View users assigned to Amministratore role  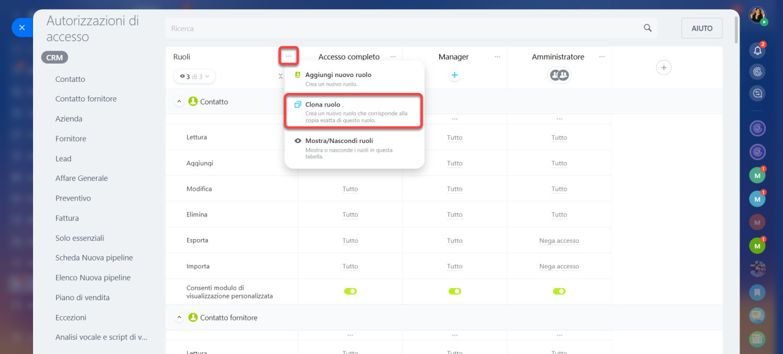coord(559,75)
